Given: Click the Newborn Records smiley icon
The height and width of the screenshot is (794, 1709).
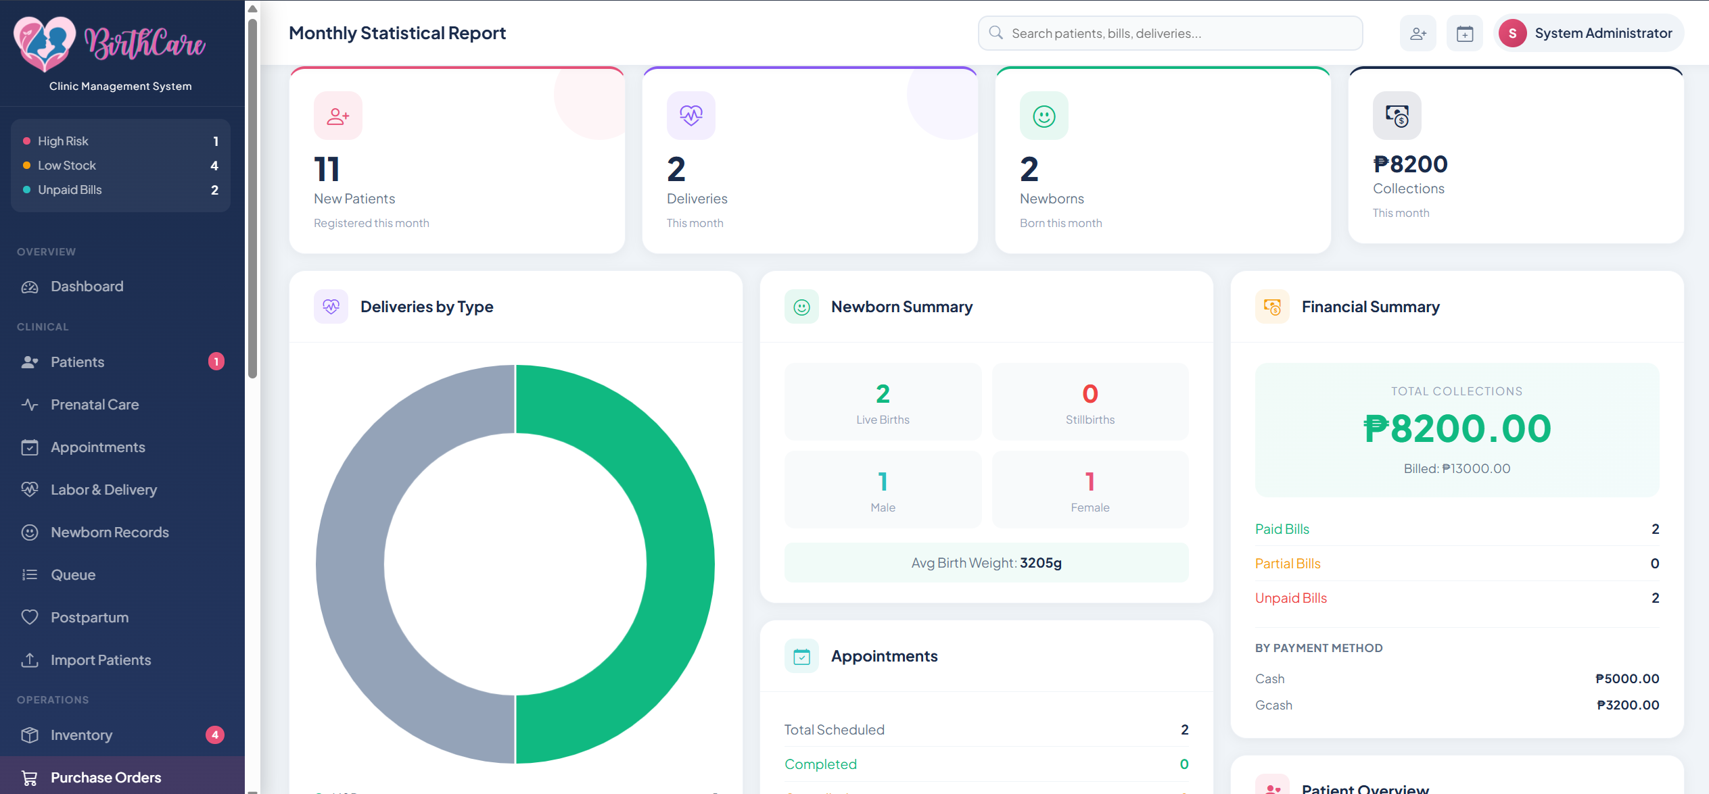Looking at the screenshot, I should 30,532.
